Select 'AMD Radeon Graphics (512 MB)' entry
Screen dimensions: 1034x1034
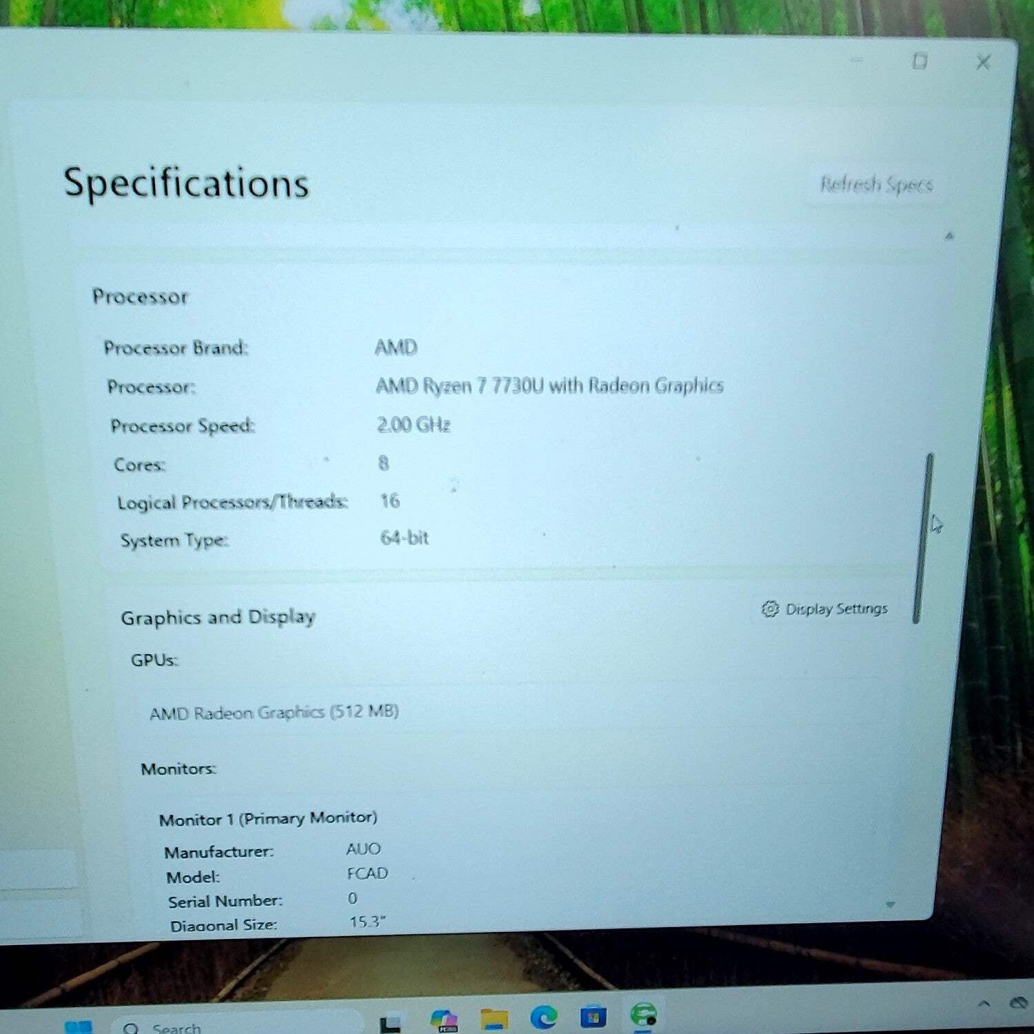pos(274,712)
